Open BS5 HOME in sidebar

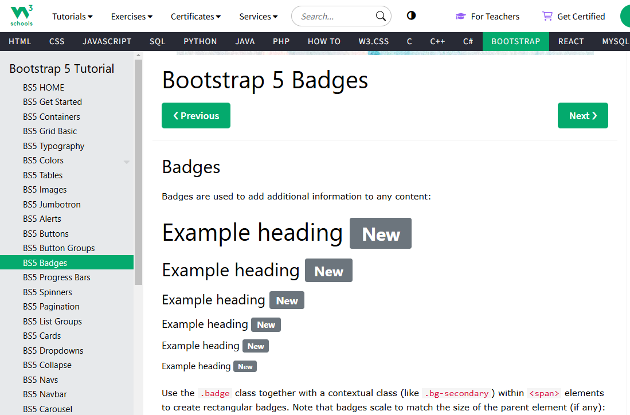[66, 88]
